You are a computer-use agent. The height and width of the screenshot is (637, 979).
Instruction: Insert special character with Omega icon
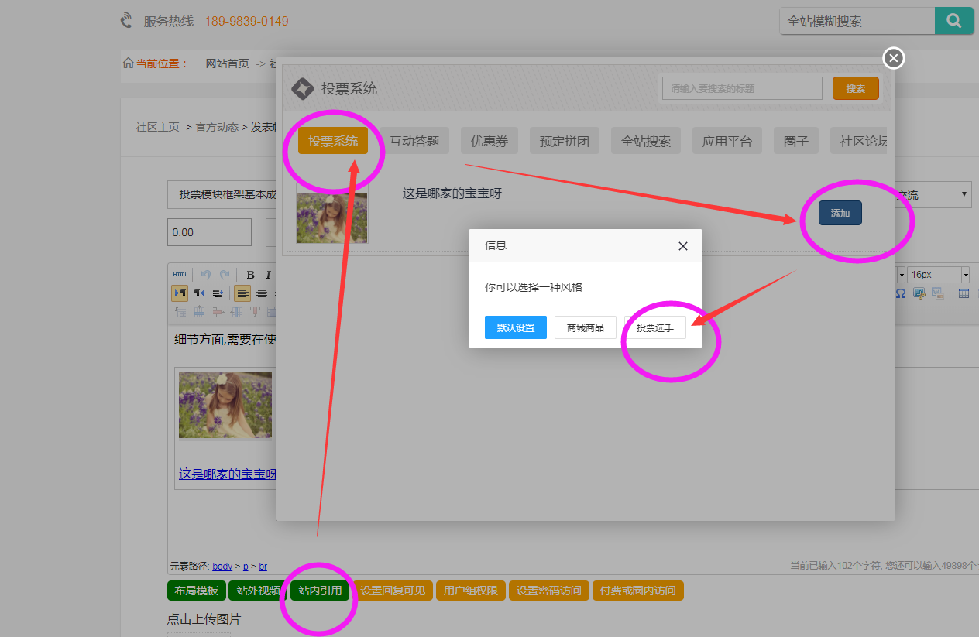point(901,293)
